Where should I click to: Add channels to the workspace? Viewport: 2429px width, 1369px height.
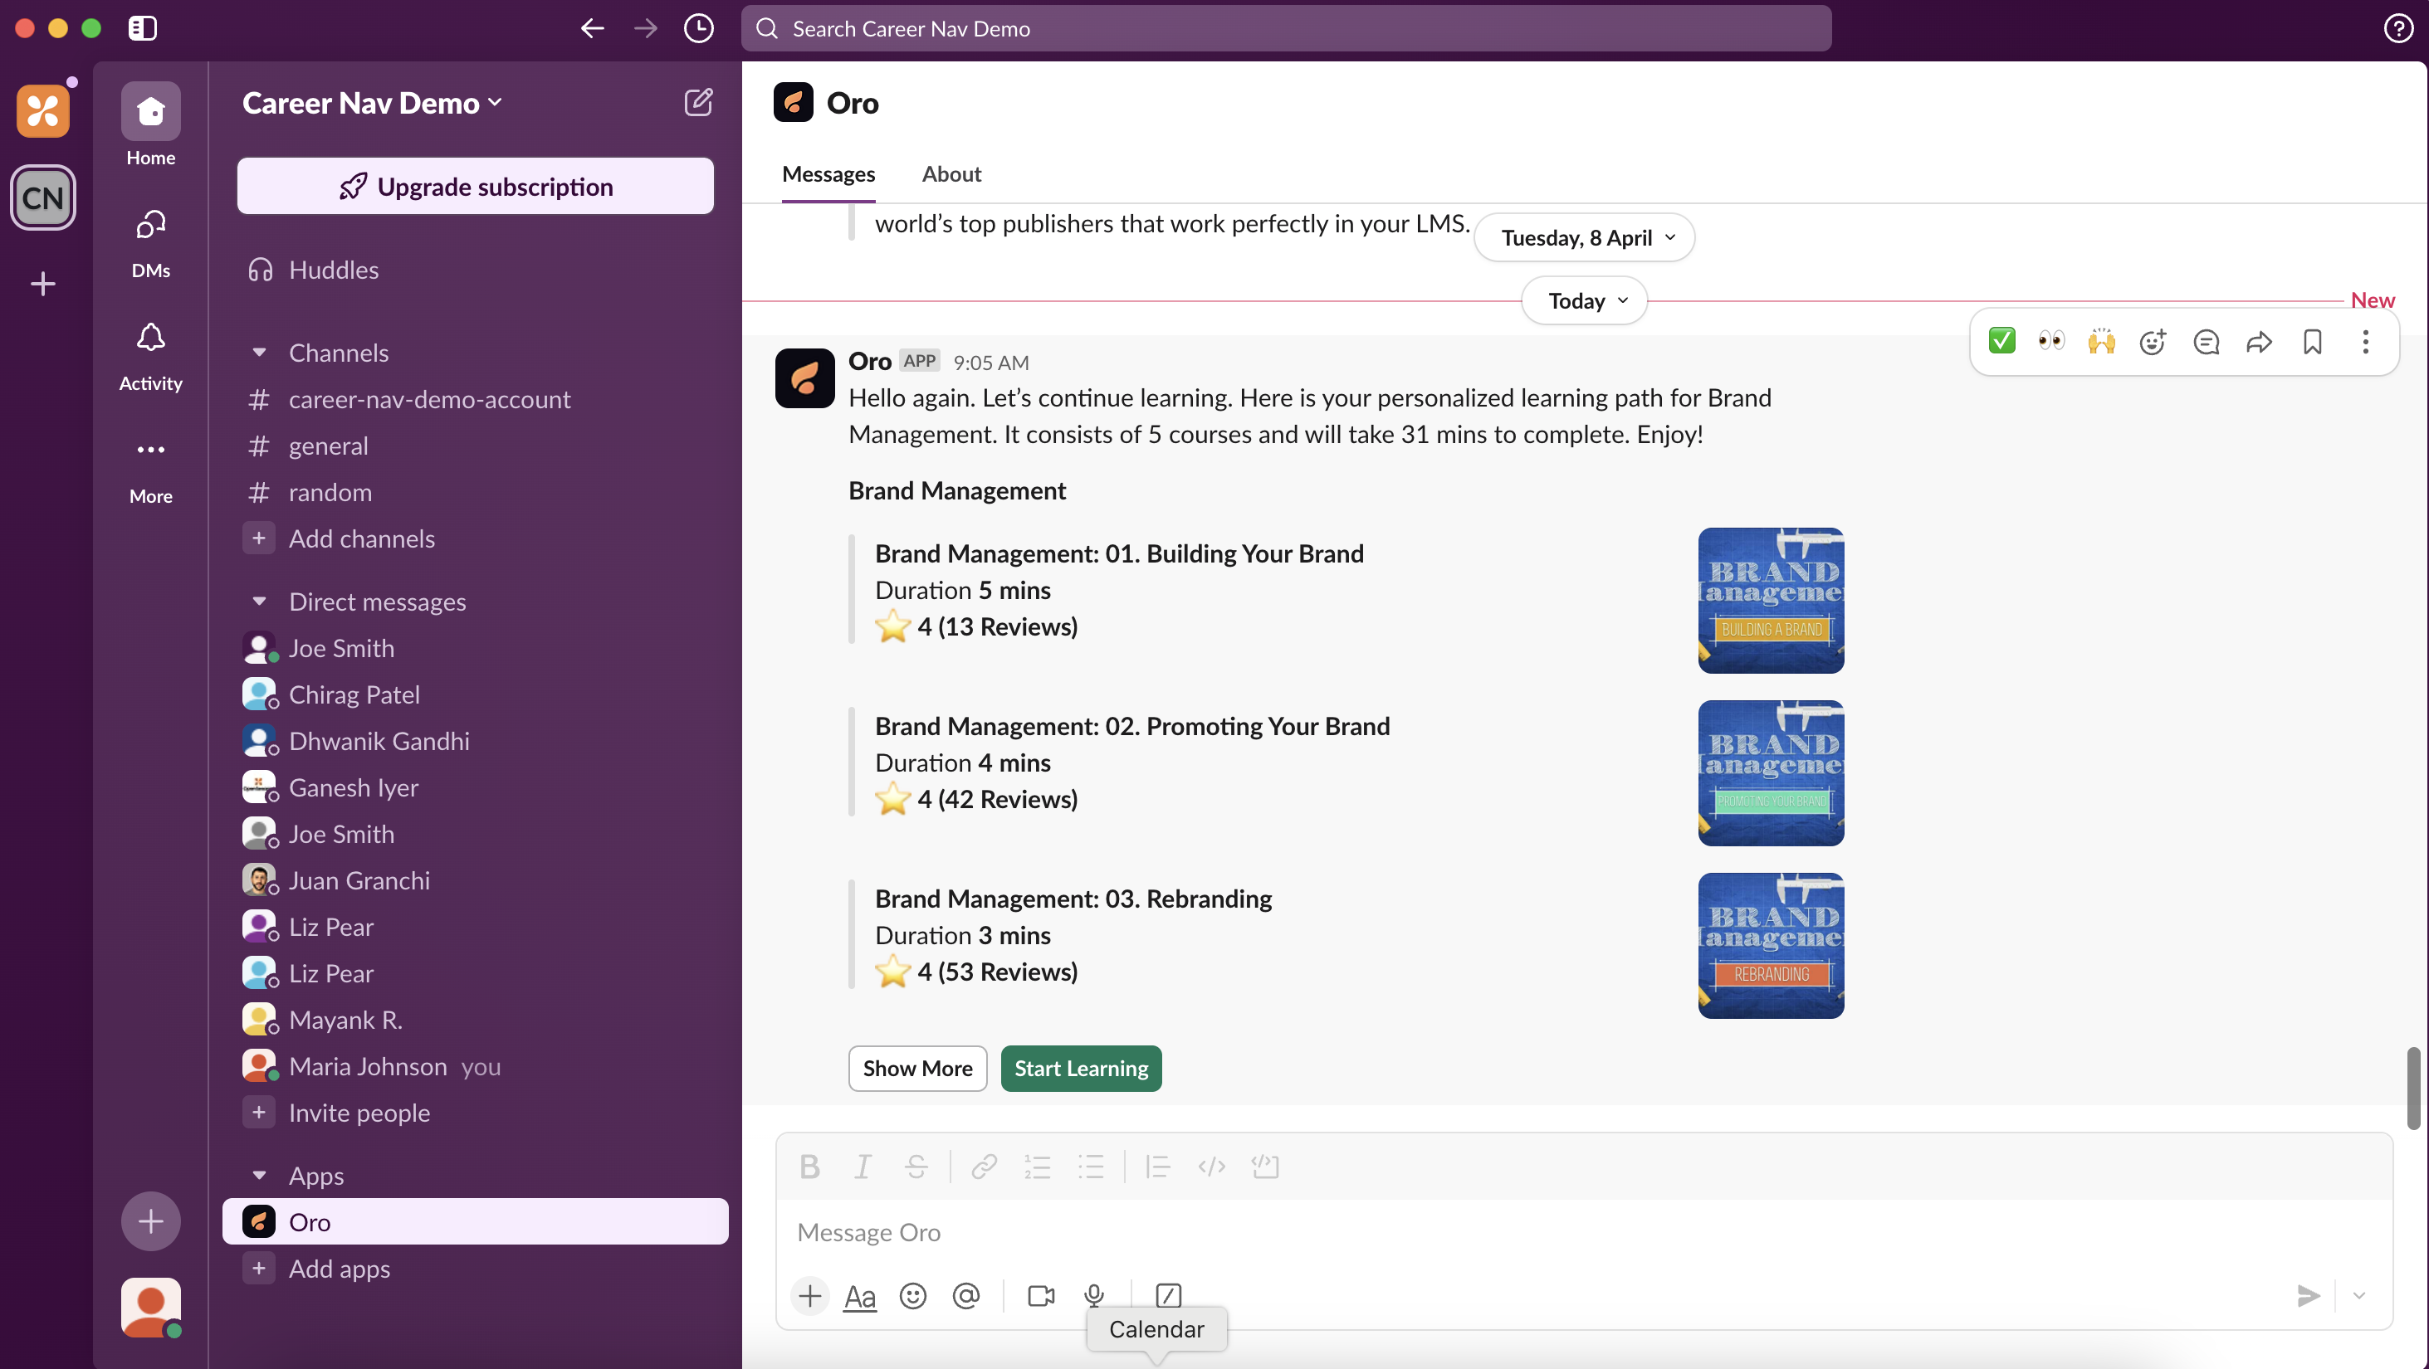point(475,538)
